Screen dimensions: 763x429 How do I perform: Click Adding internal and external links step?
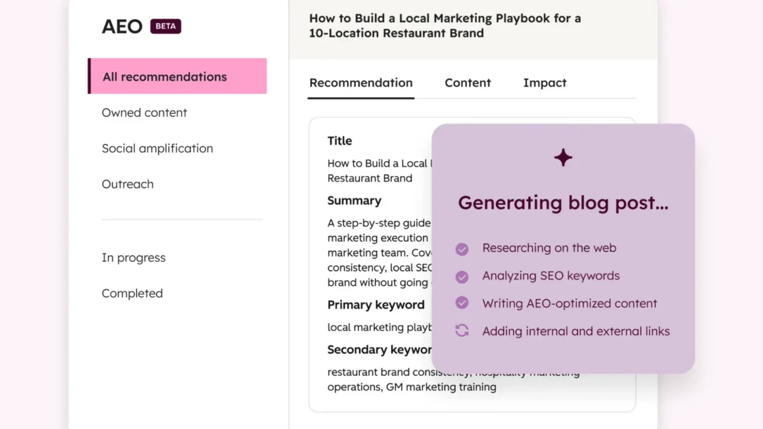click(576, 331)
